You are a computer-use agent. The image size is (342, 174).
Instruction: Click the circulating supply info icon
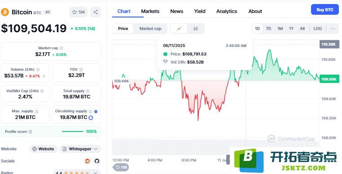coord(90,111)
